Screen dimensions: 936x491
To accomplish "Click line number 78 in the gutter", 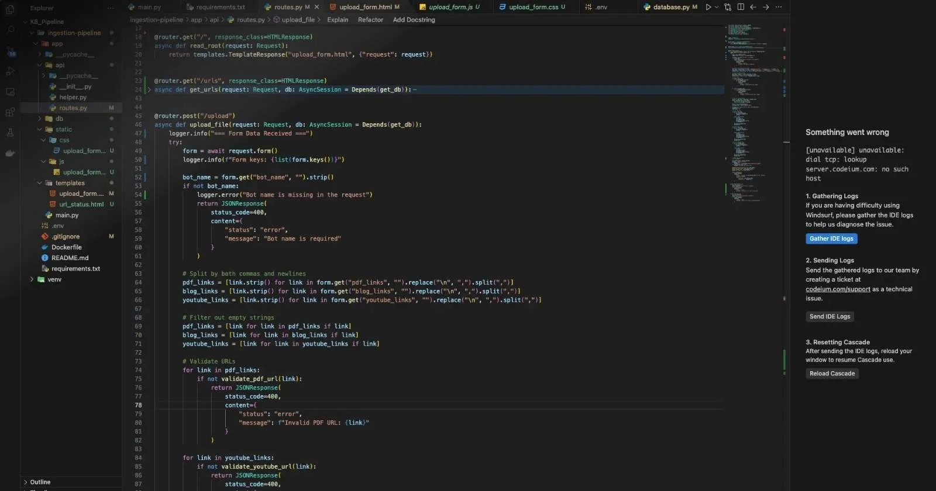I will coord(138,405).
